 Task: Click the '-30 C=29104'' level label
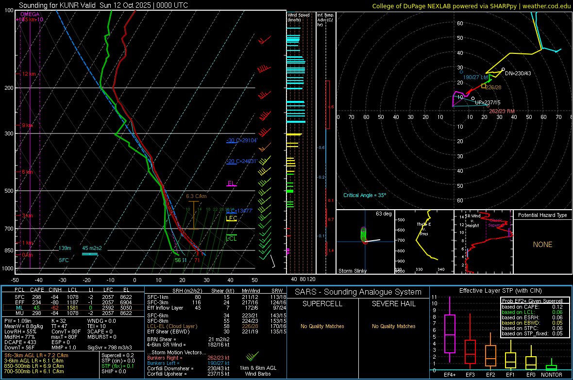tap(242, 140)
